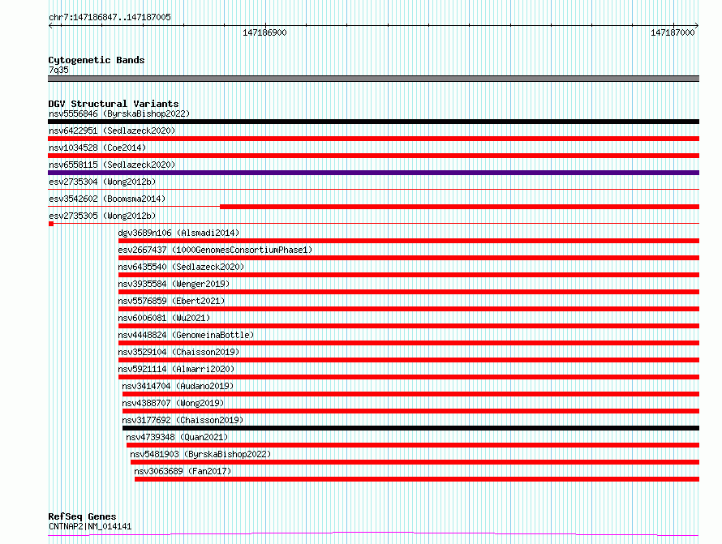This screenshot has height=544, width=722.
Task: Open variant nsv3935584 (Wenger2019)
Action: pyautogui.click(x=174, y=284)
